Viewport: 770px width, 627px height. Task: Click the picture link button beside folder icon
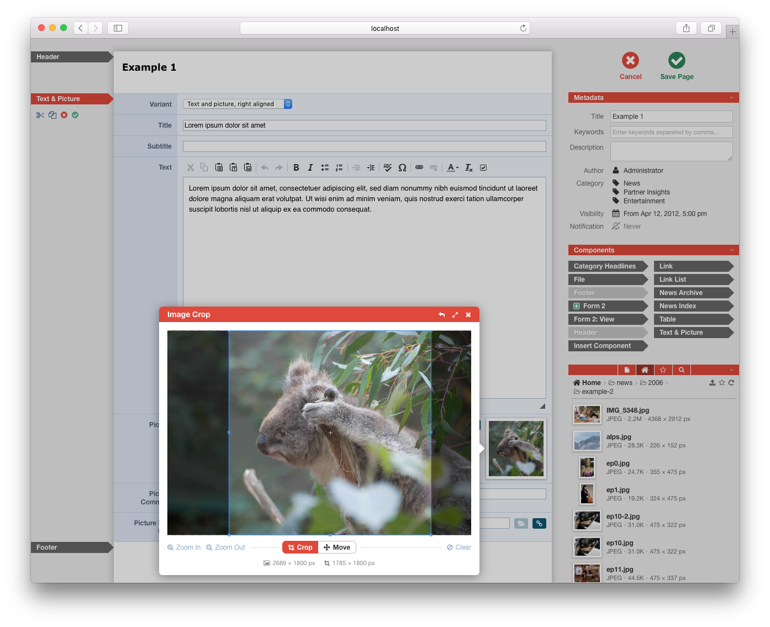click(540, 523)
